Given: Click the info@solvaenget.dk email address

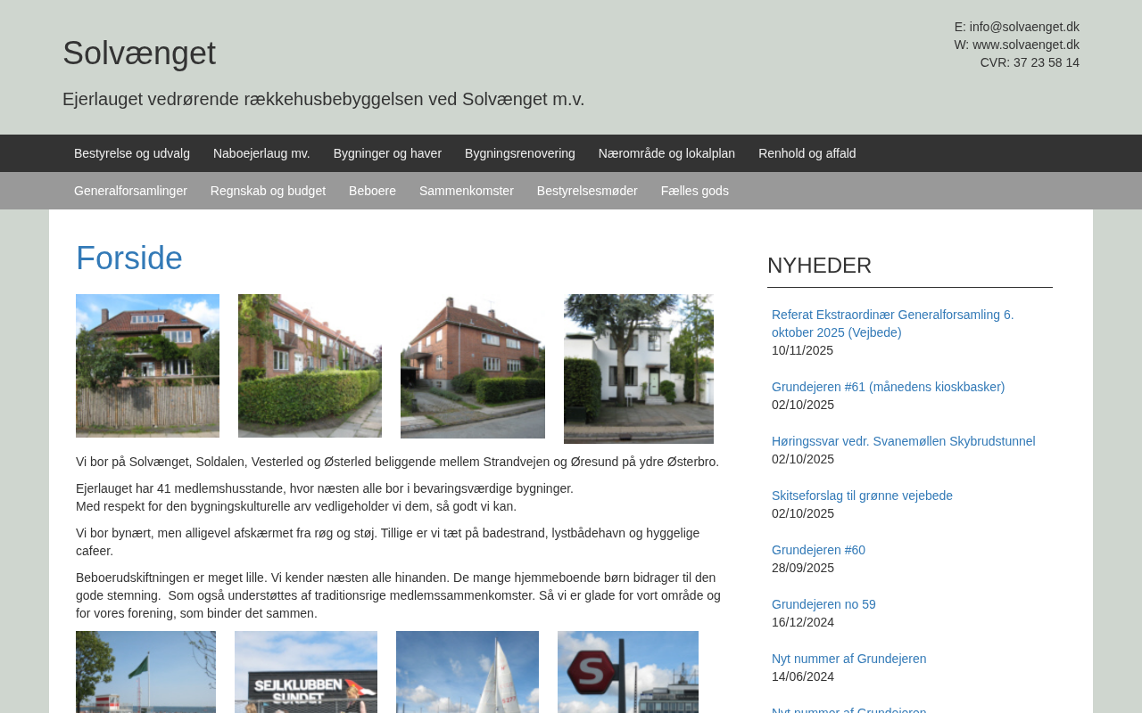Looking at the screenshot, I should coord(1024,27).
